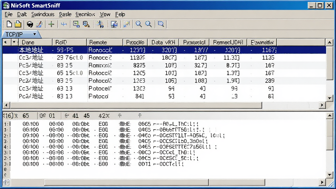Click the small status icon at bottom-left corner
Image resolution: width=336 pixels, height=189 pixels.
[6, 182]
